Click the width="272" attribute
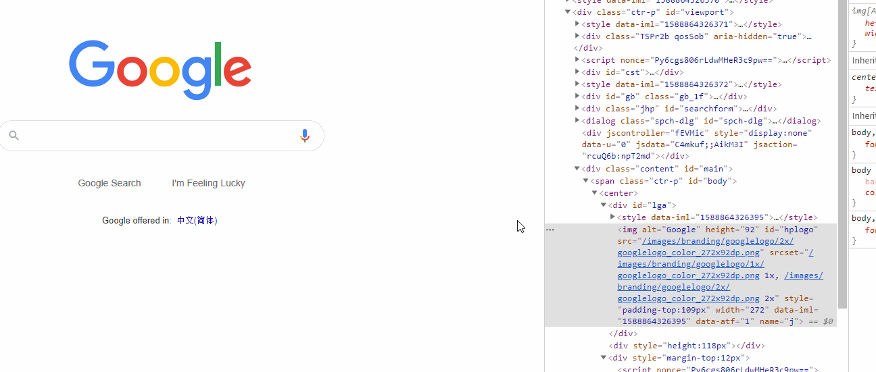 click(x=742, y=310)
